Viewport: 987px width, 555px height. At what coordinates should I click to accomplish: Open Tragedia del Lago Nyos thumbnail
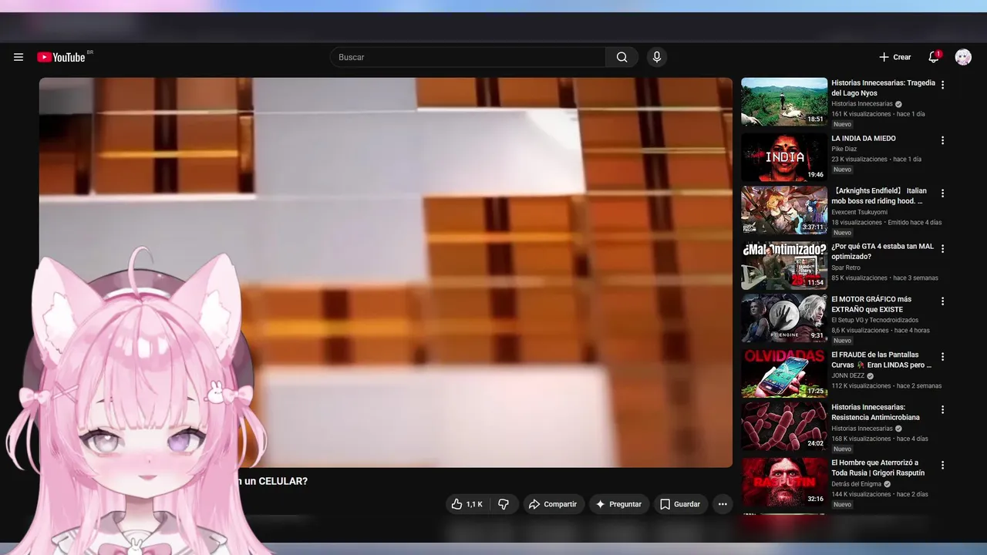784,102
